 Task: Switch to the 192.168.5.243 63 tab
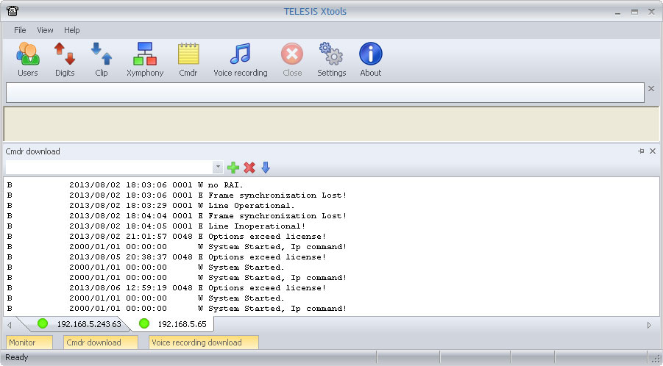[x=79, y=324]
